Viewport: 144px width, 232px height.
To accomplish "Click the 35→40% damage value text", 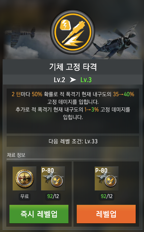I will tap(123, 94).
